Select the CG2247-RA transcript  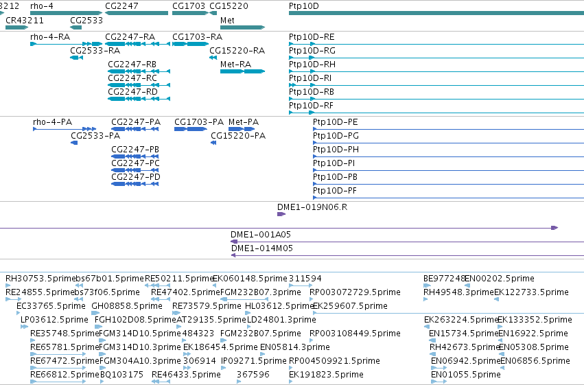pyautogui.click(x=138, y=44)
